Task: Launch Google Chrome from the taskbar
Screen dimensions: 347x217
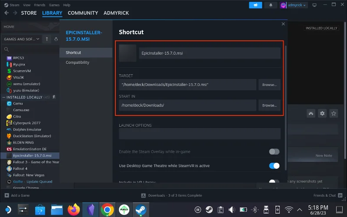Action: point(107,210)
